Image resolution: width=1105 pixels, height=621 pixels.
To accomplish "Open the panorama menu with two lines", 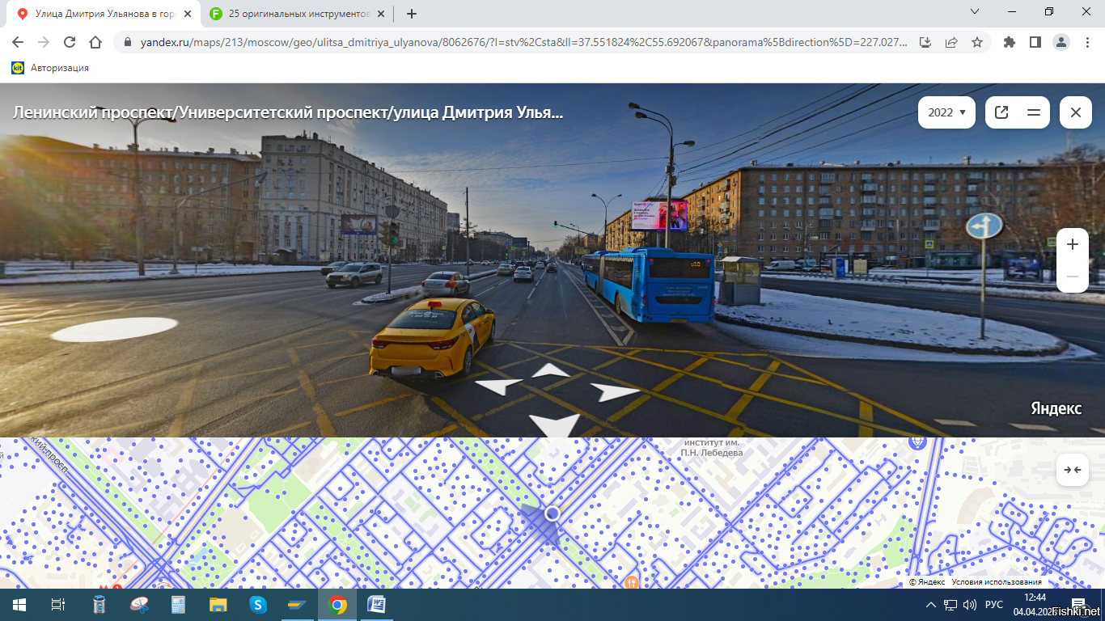I will pyautogui.click(x=1034, y=112).
